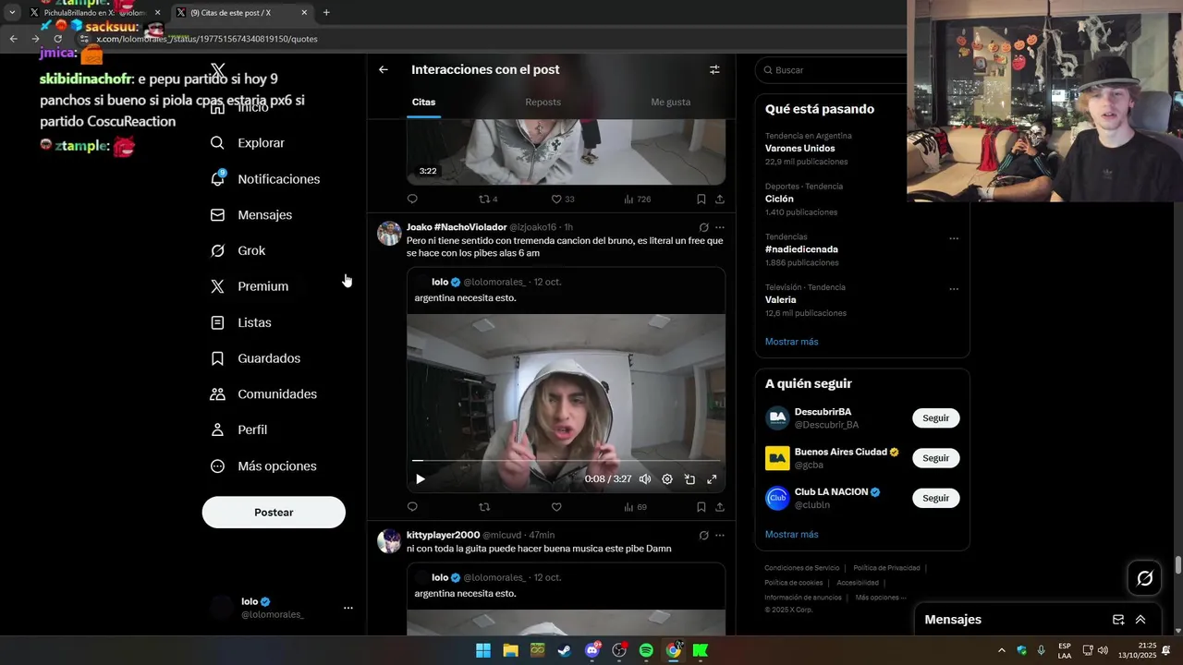
Task: Toggle picture-in-picture on the video
Action: click(689, 479)
